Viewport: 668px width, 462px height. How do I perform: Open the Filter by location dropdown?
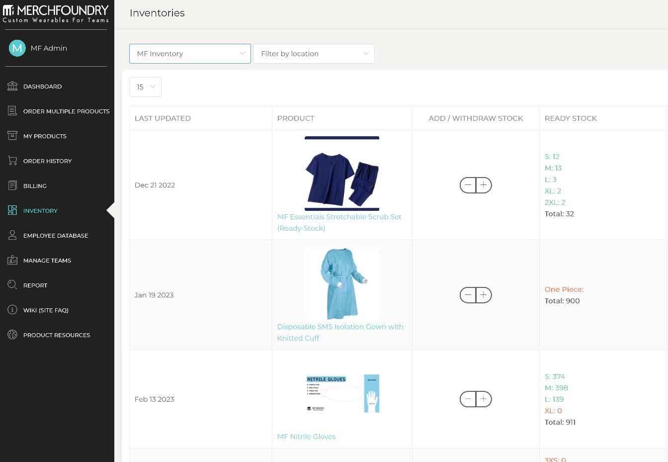[x=314, y=54]
